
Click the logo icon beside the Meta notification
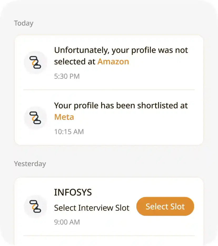35,118
